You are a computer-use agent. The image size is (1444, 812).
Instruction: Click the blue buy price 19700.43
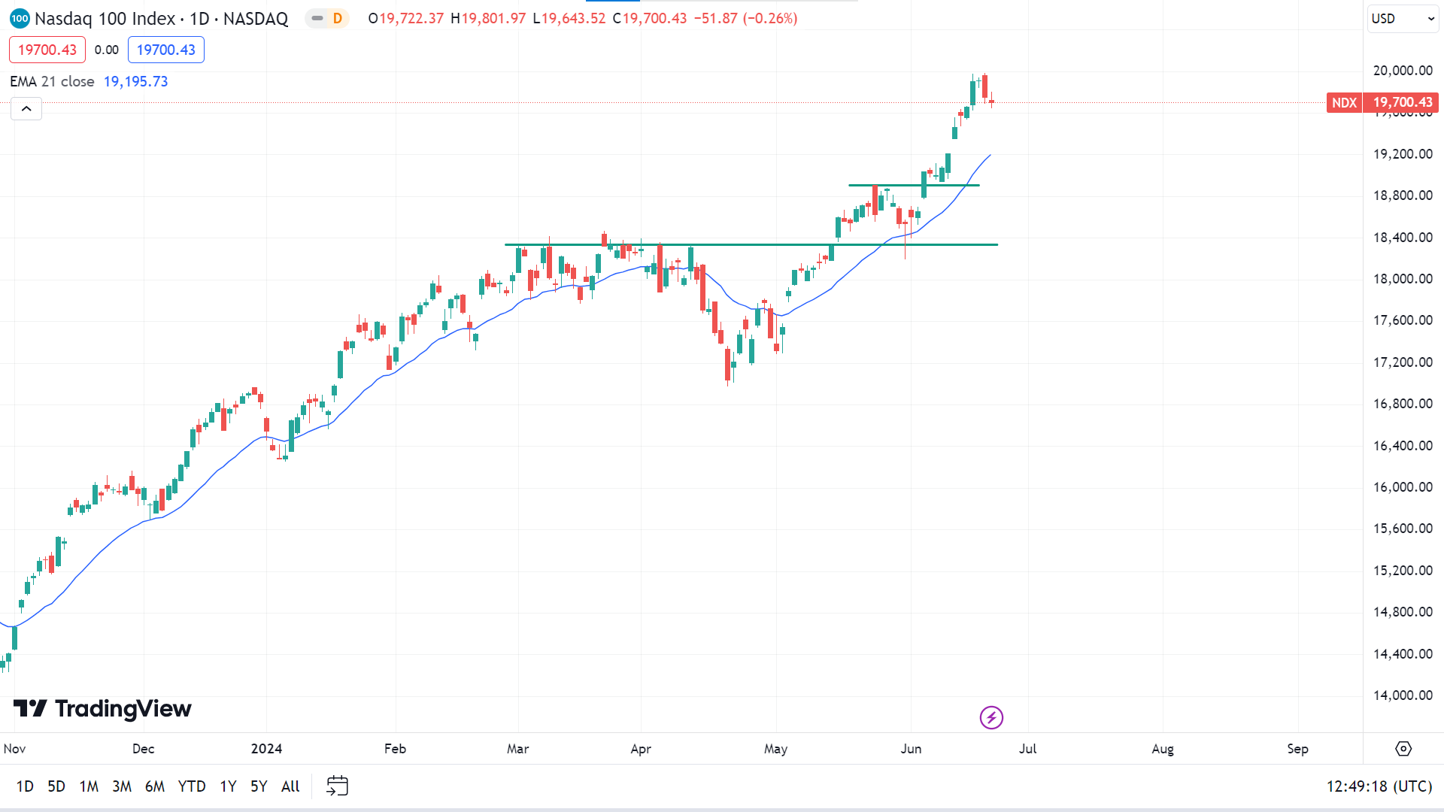[x=166, y=50]
